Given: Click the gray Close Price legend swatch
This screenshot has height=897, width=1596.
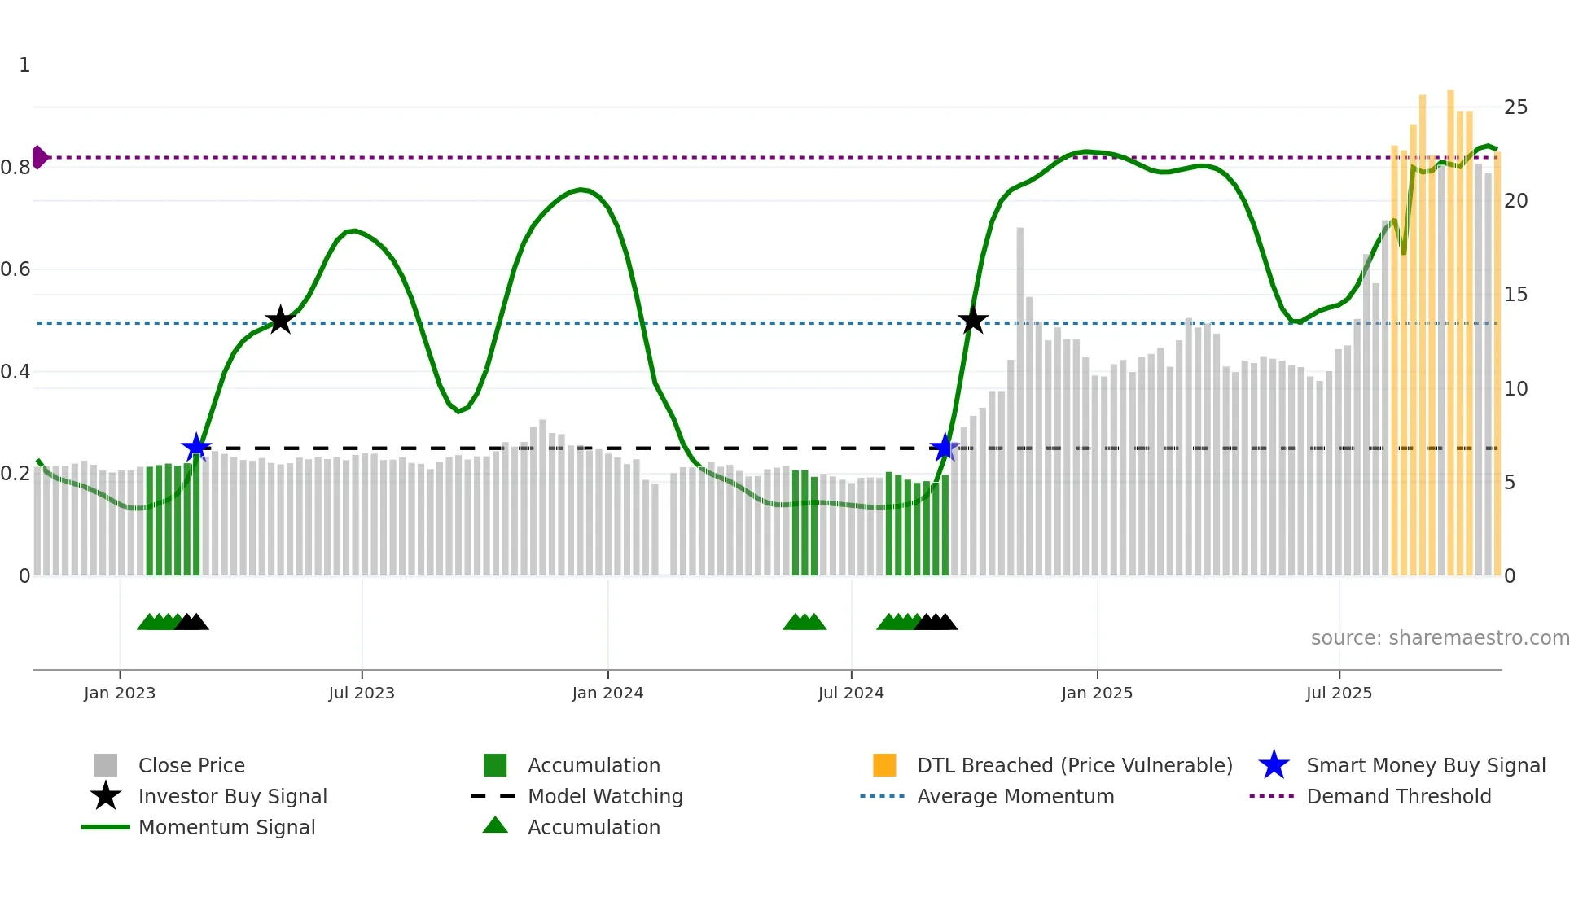Looking at the screenshot, I should tap(106, 765).
